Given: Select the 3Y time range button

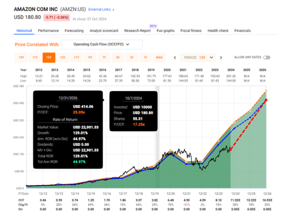Looking at the screenshot, I should tap(132, 57).
